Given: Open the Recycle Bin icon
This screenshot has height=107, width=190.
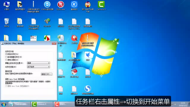Looking at the screenshot, I should coord(7,23).
